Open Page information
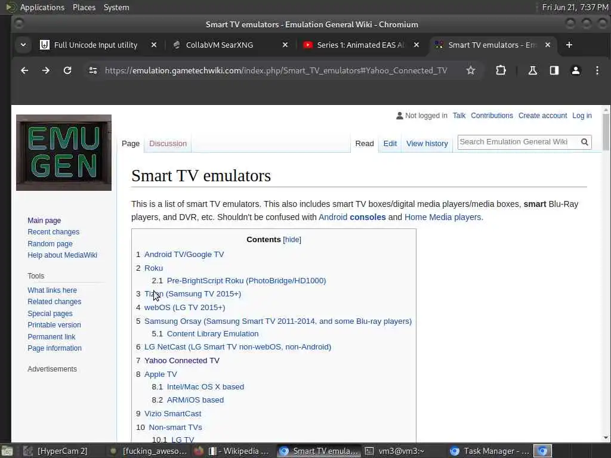The image size is (611, 458). point(54,348)
